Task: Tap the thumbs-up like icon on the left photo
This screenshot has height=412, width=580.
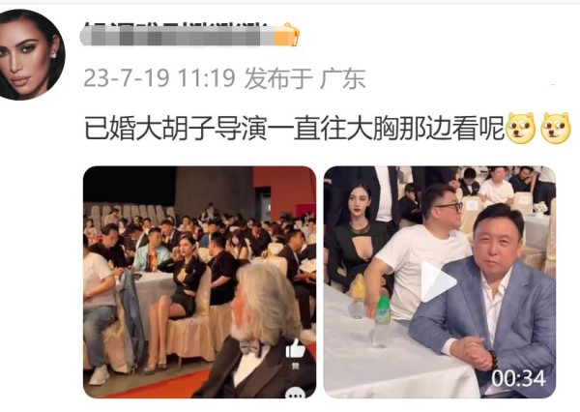Action: pyautogui.click(x=295, y=348)
